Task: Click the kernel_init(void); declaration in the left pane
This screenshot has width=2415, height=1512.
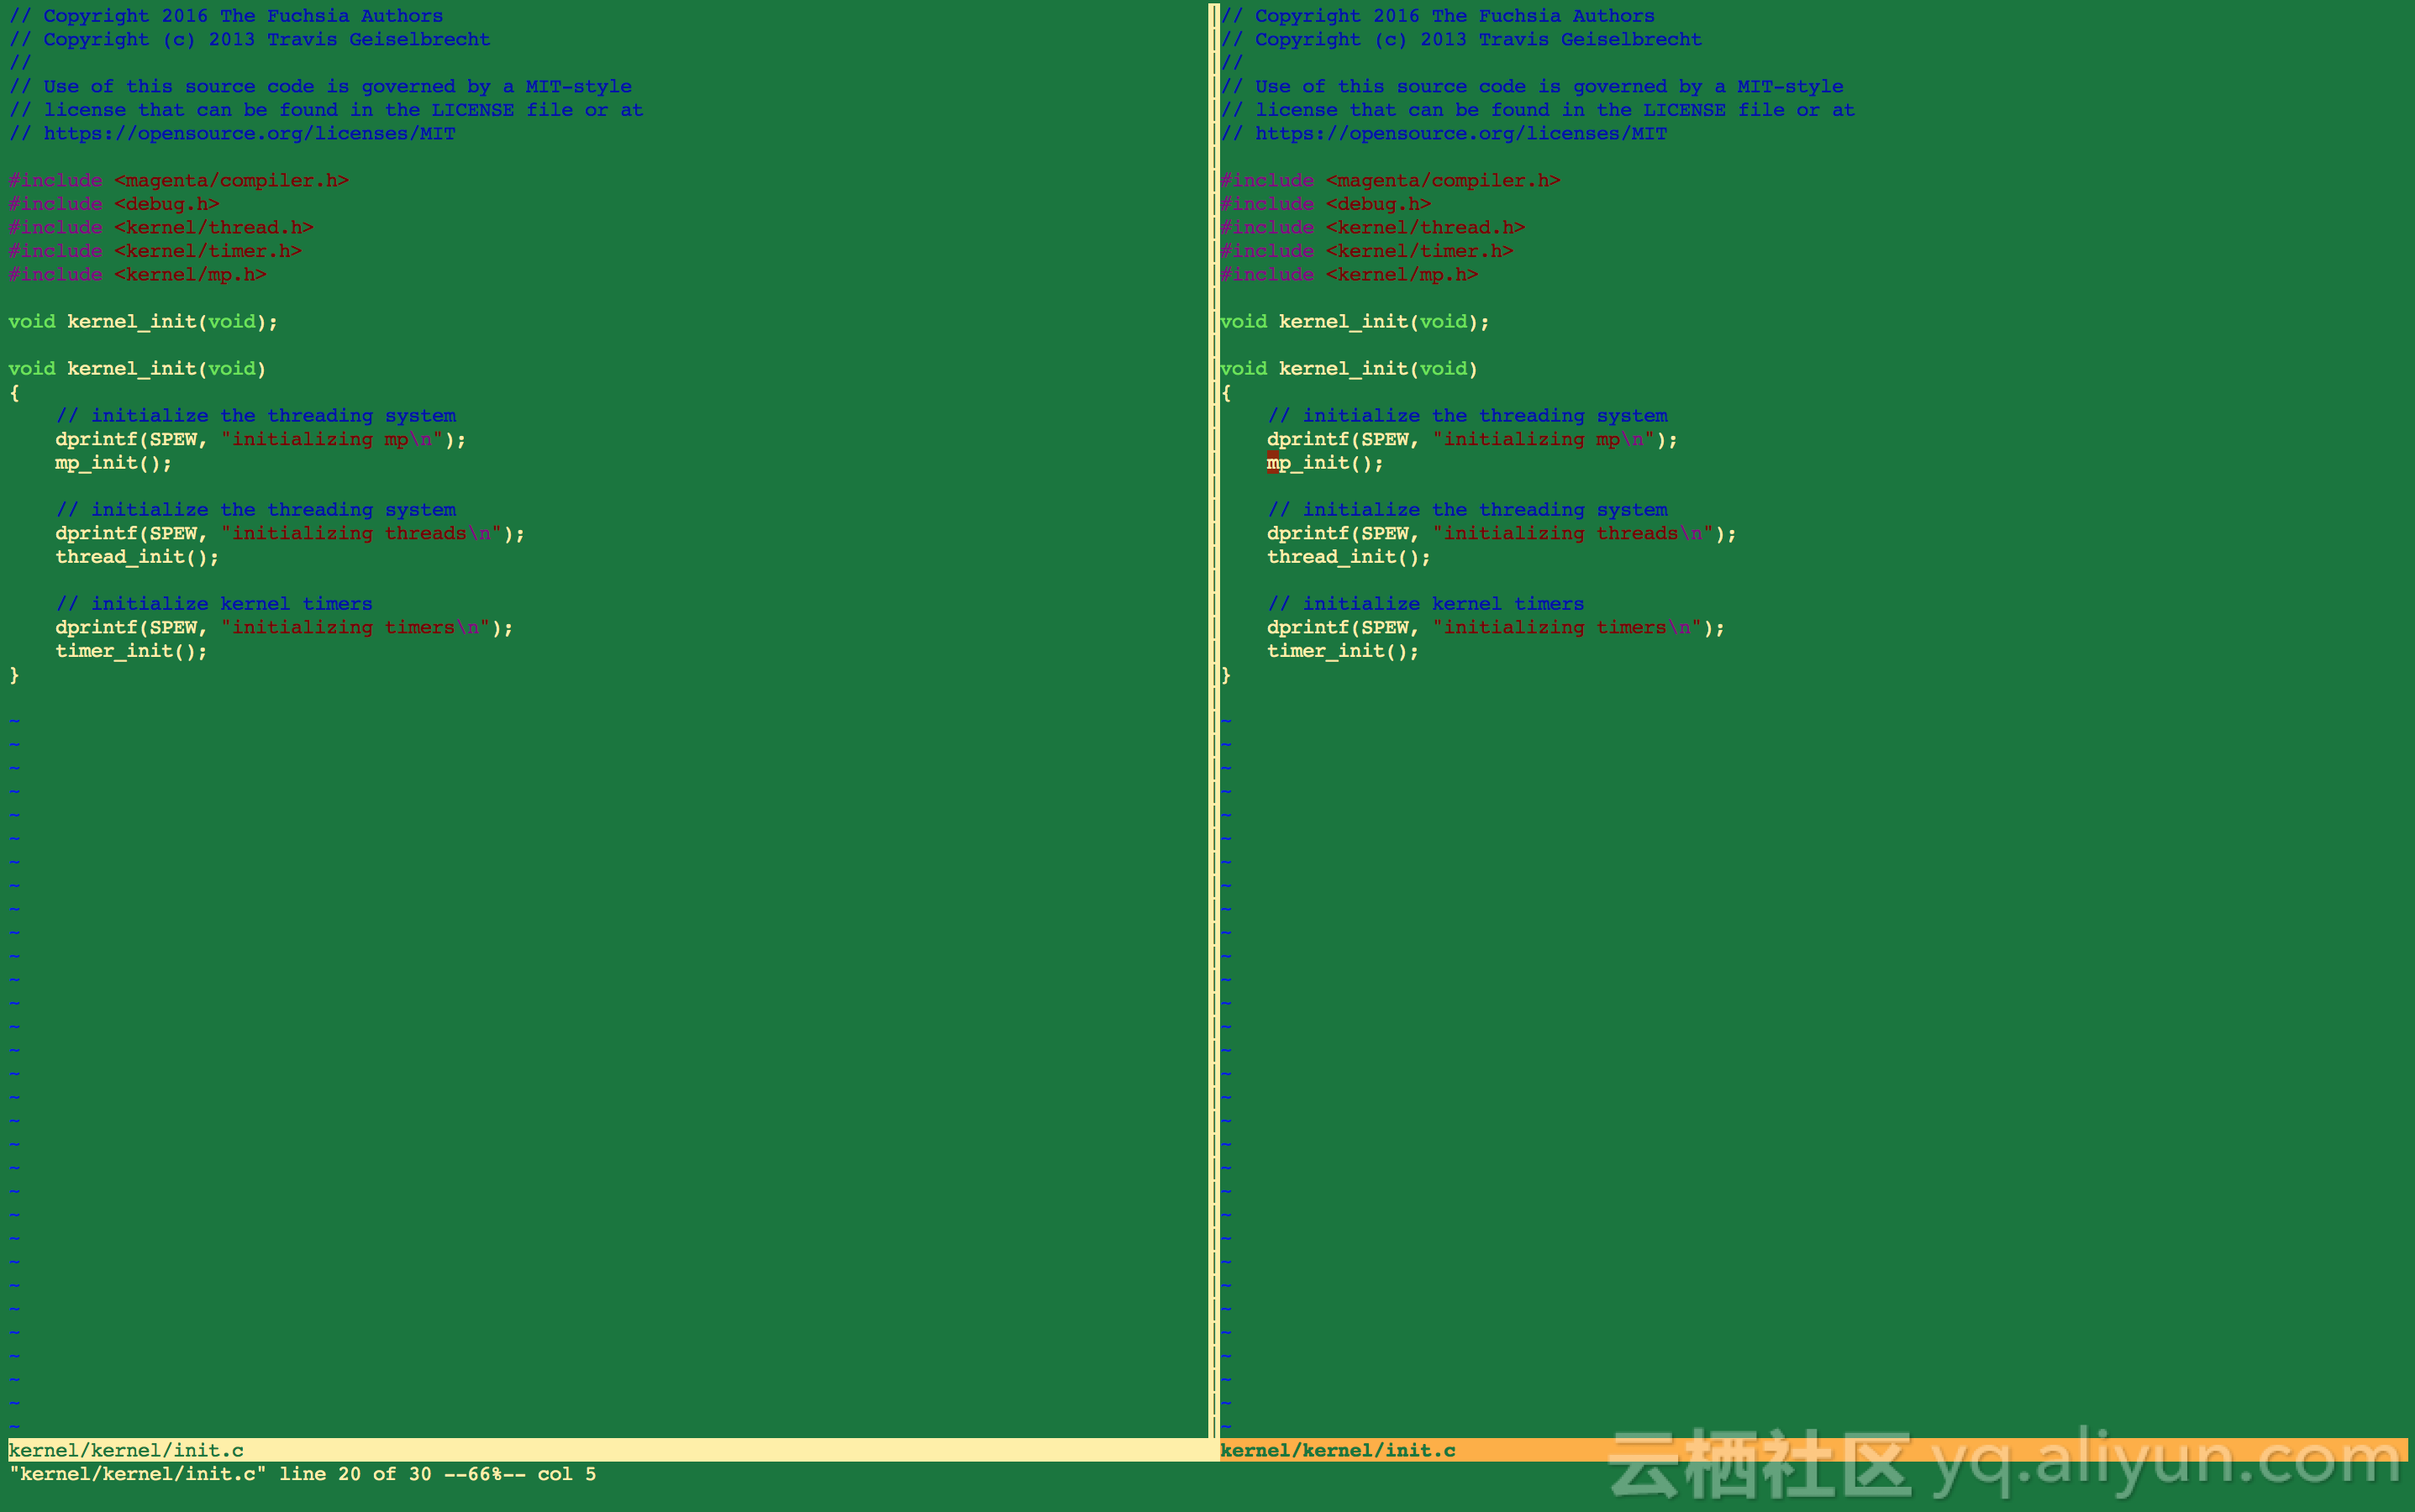Action: pyautogui.click(x=143, y=322)
